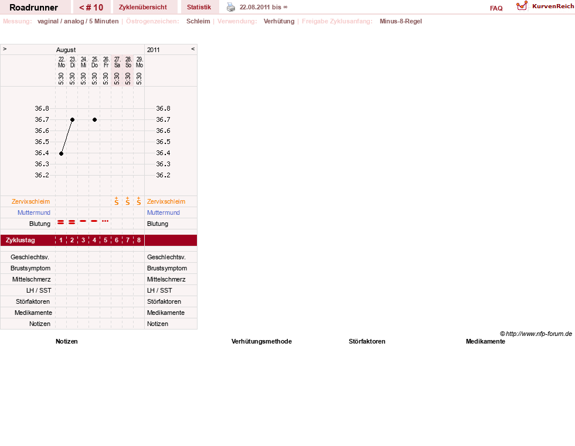Click the bleeding dash on cycle day 3
Viewport: 575px width, 446px height.
pyautogui.click(x=83, y=221)
